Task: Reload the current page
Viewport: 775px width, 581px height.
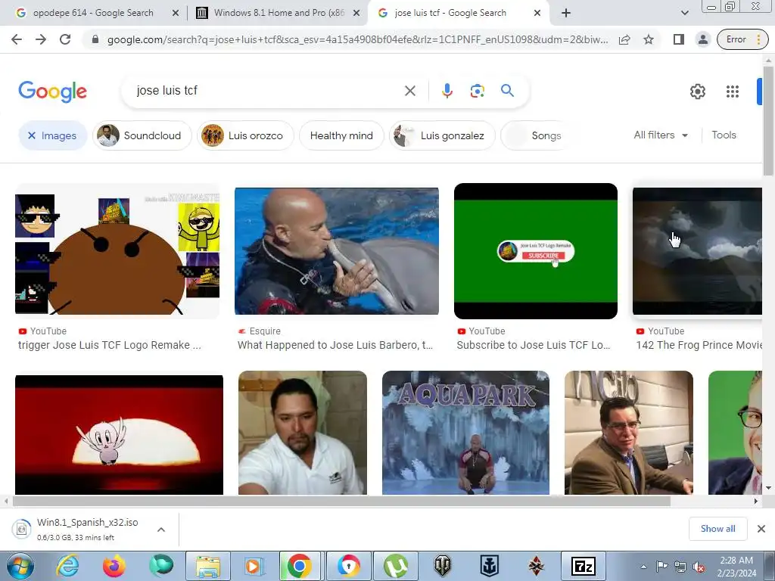Action: point(65,39)
